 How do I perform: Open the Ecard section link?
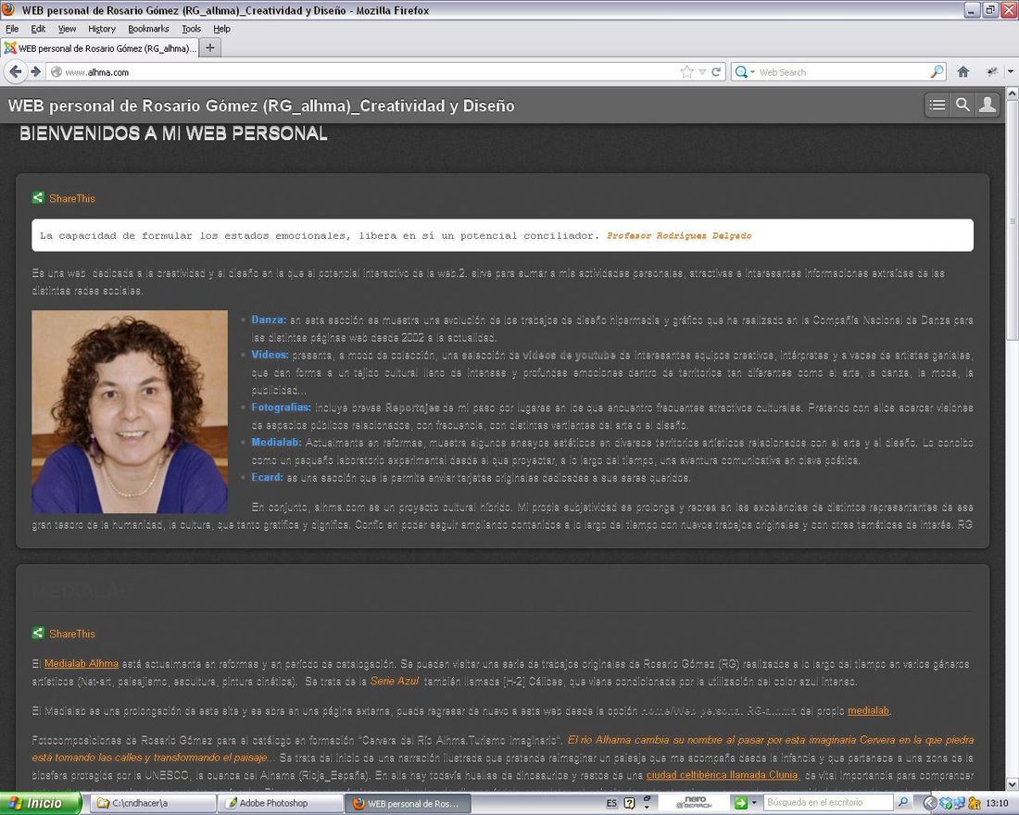tap(267, 478)
